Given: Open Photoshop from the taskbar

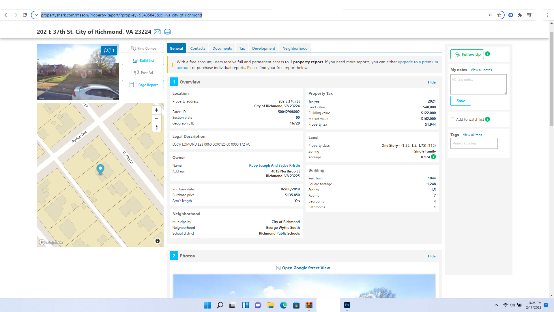Looking at the screenshot, I should click(347, 305).
